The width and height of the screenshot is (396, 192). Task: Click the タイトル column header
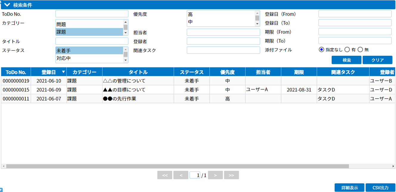[x=138, y=72]
